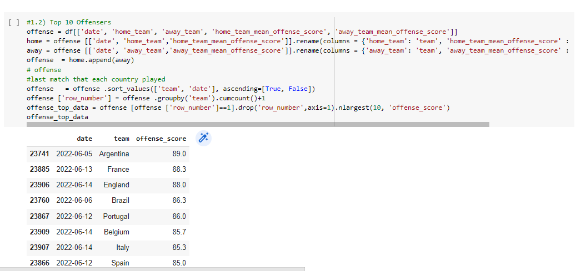Select the offense_score column header
Image resolution: width=576 pixels, height=271 pixels.
click(x=161, y=139)
